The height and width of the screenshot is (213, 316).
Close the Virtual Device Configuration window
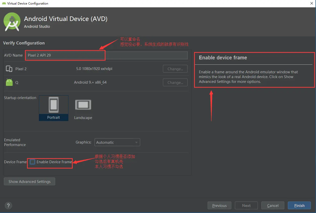point(311,3)
